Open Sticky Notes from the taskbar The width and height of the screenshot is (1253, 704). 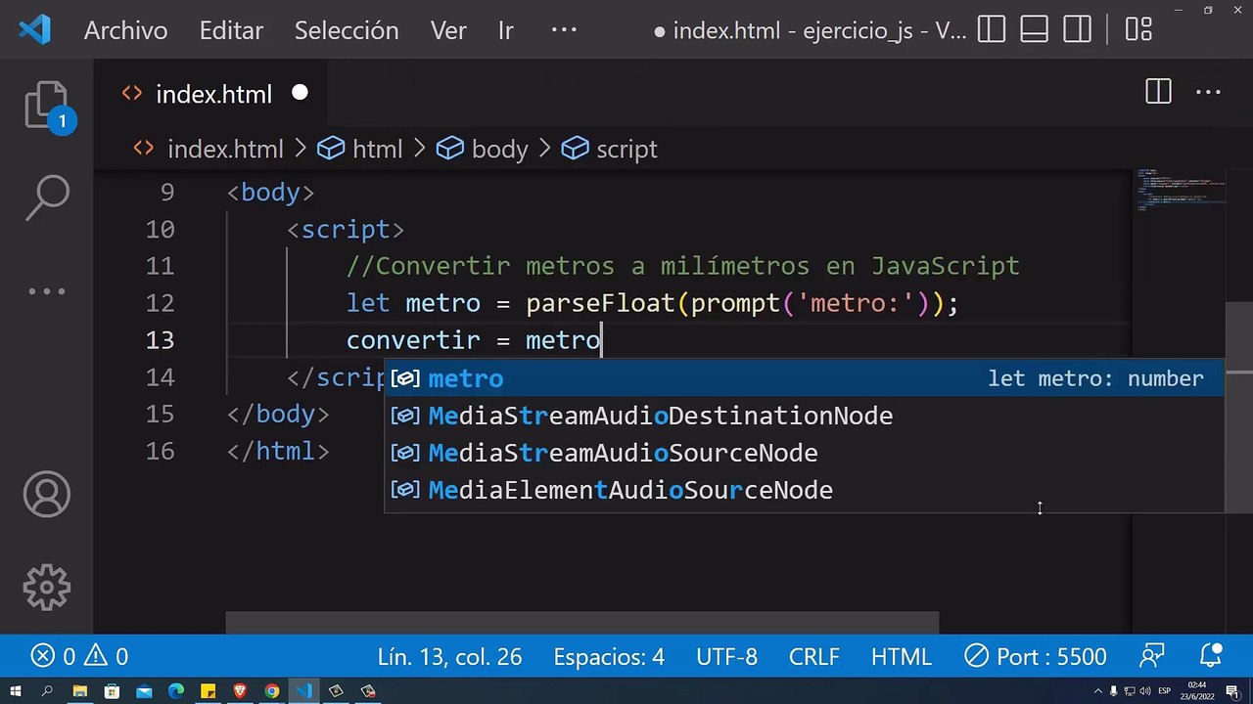pos(209,691)
